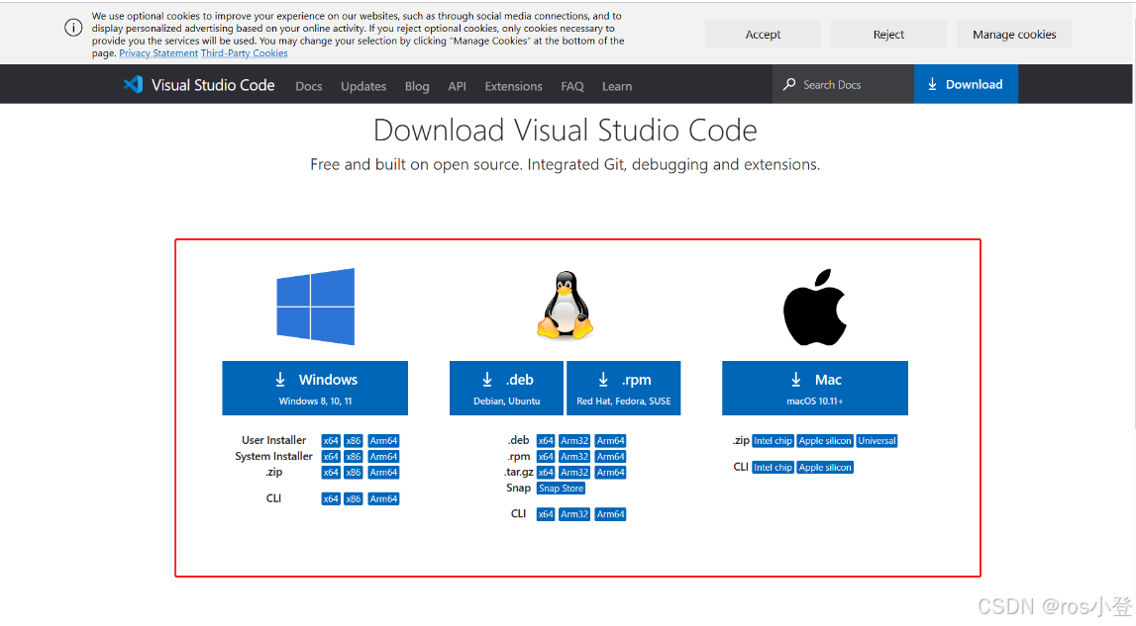Open the Learn nav item
1136x626 pixels.
coord(617,86)
